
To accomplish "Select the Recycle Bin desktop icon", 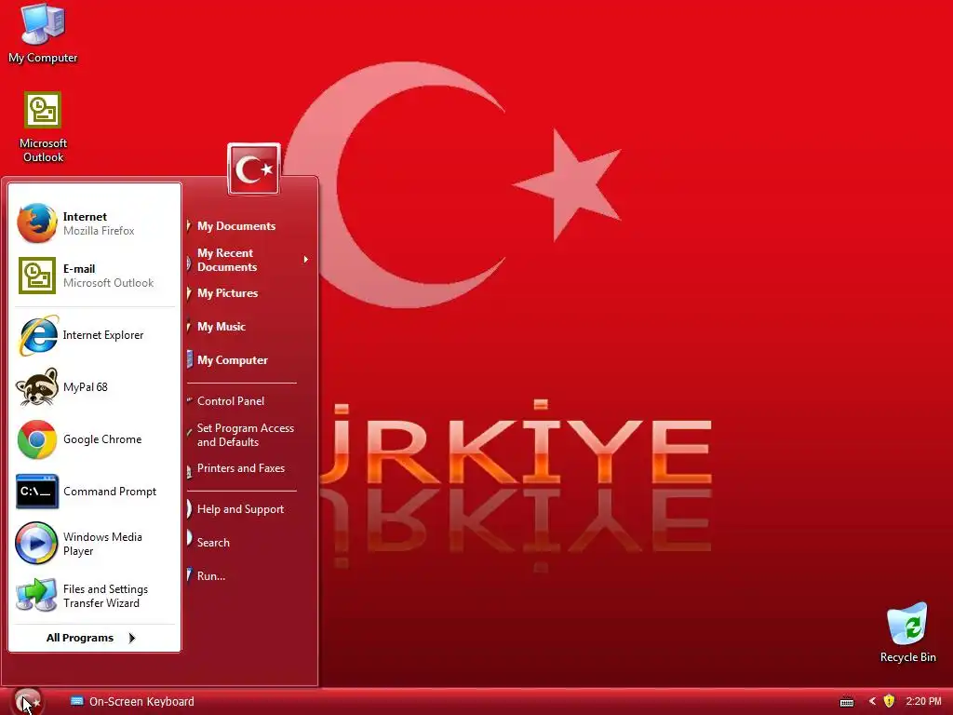I will point(907,624).
